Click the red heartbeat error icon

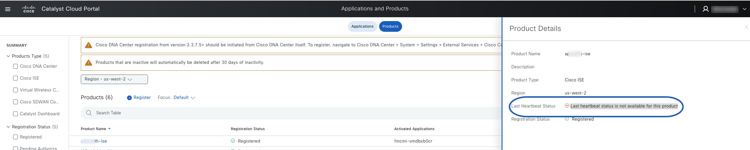pyautogui.click(x=567, y=106)
